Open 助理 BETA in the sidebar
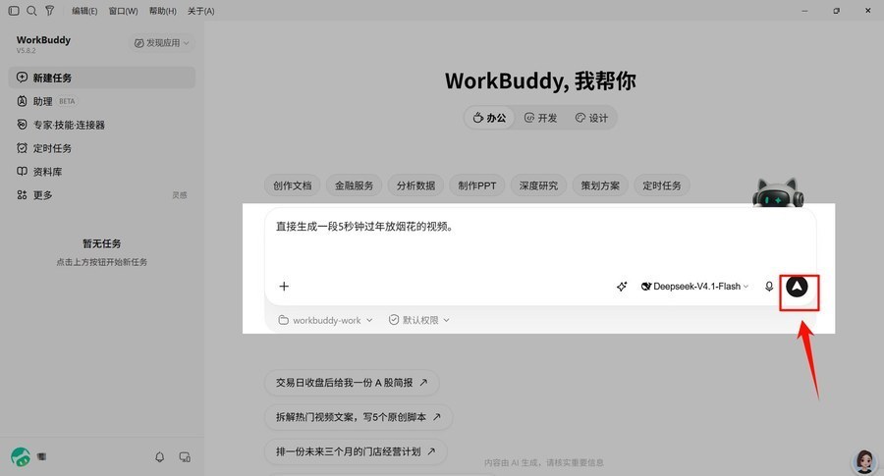 (x=101, y=101)
